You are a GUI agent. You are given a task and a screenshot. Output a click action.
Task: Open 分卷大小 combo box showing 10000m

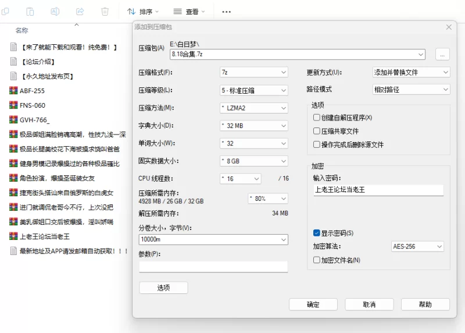pos(213,239)
